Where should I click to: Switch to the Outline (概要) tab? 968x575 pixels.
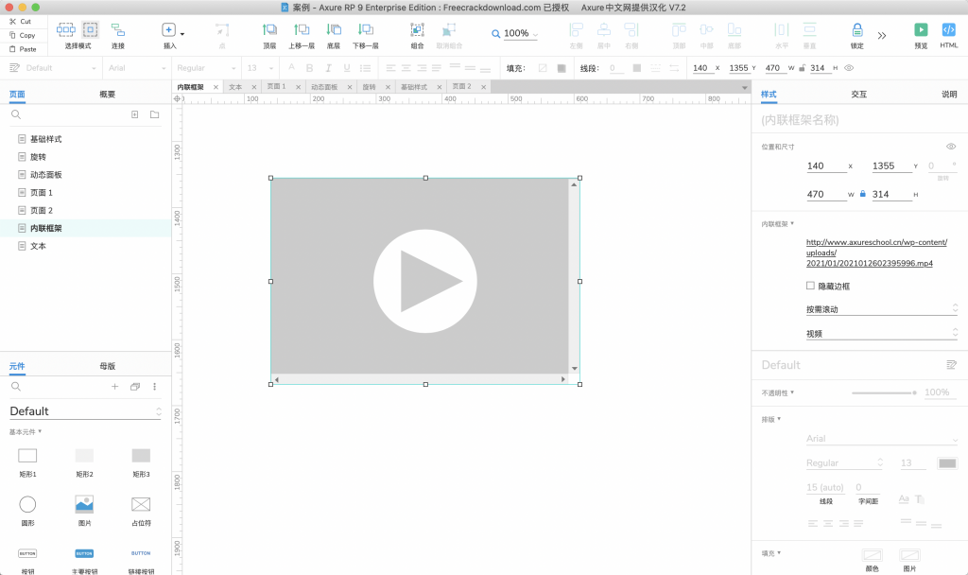point(108,95)
